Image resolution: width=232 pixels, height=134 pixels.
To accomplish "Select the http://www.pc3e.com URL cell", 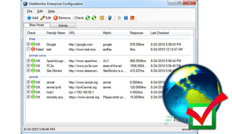I will click(83, 66).
